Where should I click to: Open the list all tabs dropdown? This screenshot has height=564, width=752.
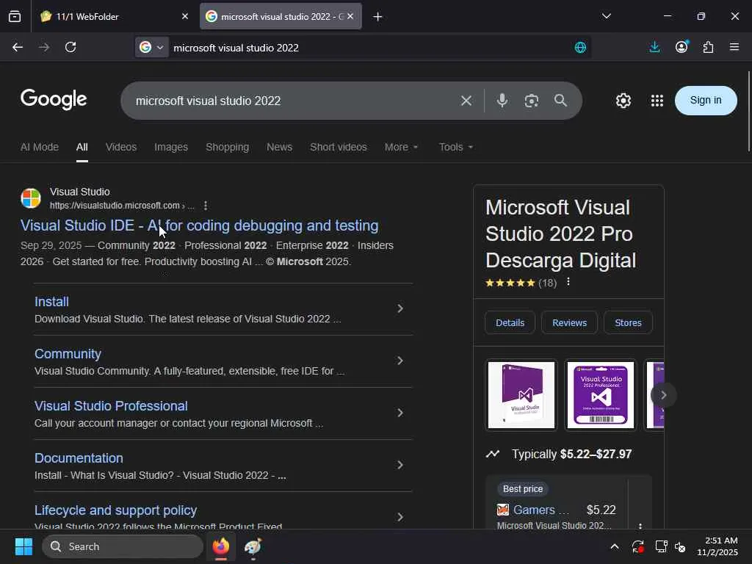607,16
